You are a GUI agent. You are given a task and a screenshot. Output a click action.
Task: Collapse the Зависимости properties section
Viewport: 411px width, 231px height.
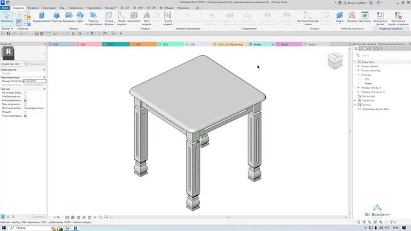[x=44, y=70]
